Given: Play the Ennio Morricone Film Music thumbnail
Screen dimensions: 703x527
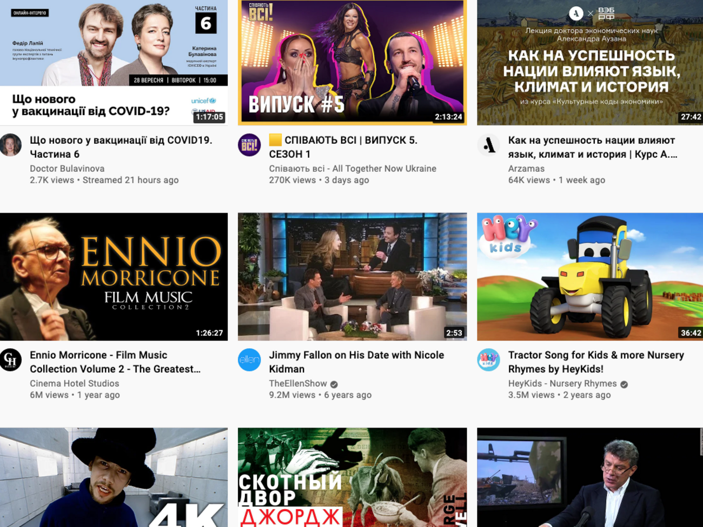Looking at the screenshot, I should click(x=114, y=276).
